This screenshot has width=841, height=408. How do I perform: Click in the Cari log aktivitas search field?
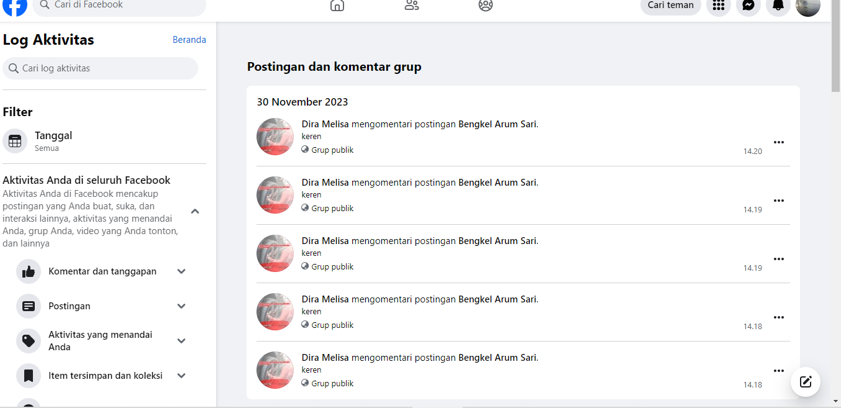pos(101,68)
